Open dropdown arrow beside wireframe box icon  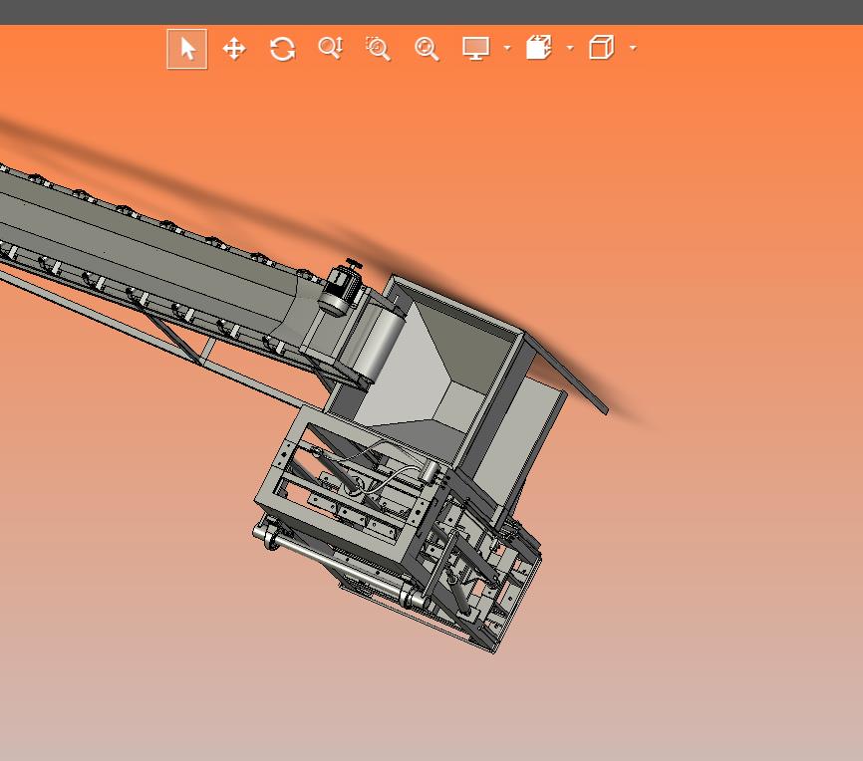pyautogui.click(x=633, y=48)
